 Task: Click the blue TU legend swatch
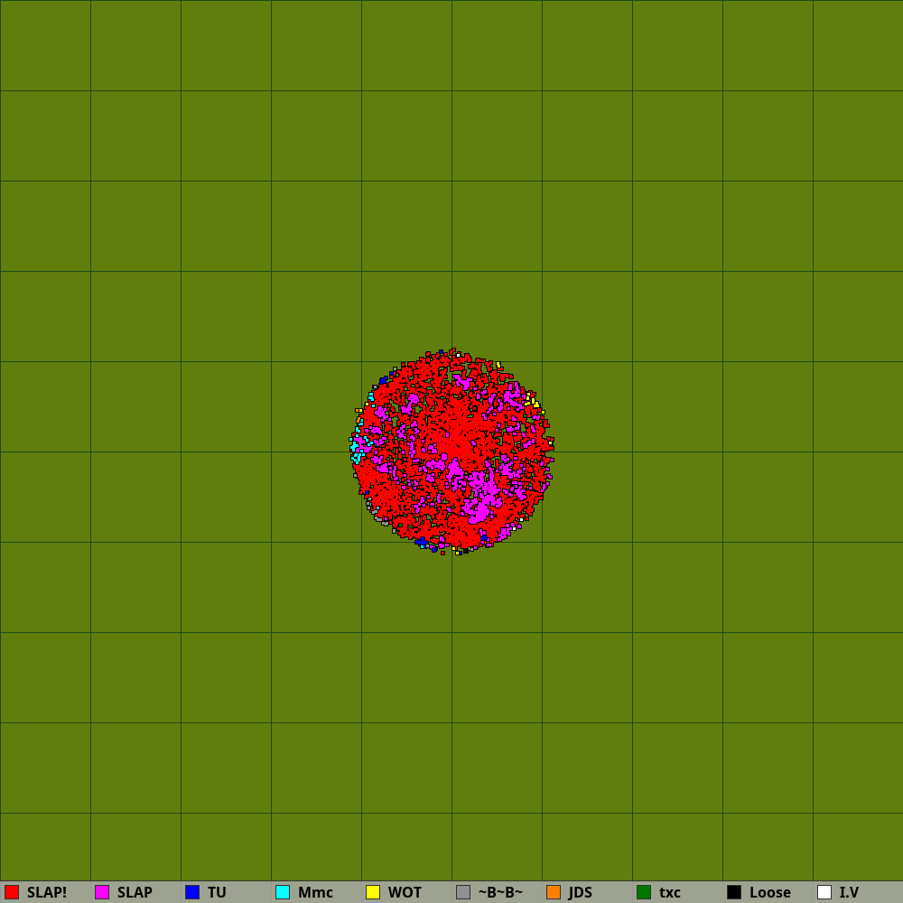point(192,892)
